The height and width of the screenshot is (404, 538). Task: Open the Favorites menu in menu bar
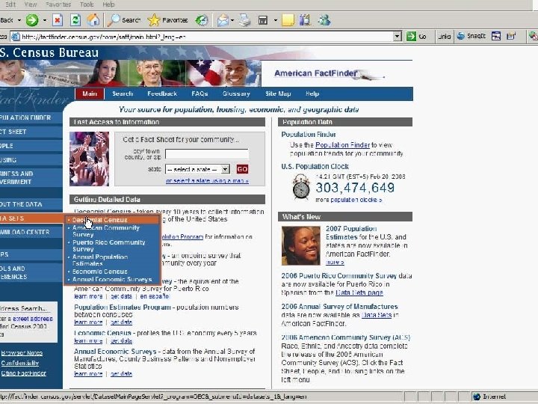pos(58,4)
